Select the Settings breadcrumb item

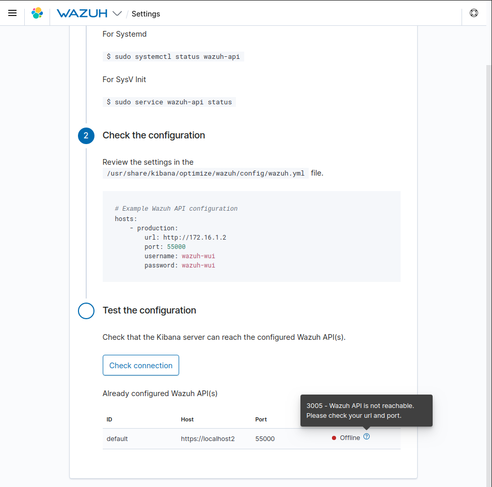click(x=146, y=14)
